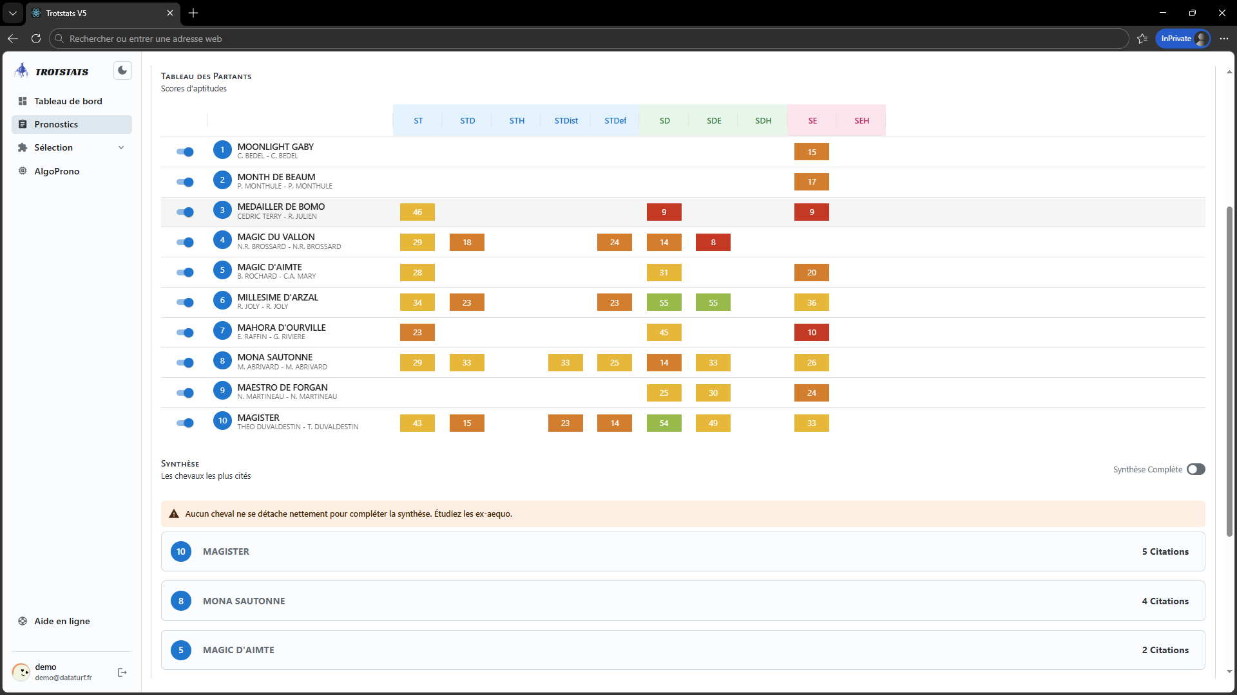Click the logout icon beside demo
1237x695 pixels.
click(x=122, y=672)
